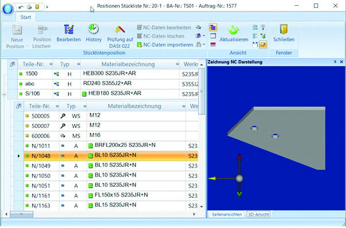Image resolution: width=346 pixels, height=228 pixels.
Task: Run Prüfung auf DASt 022
Action: coord(120,37)
